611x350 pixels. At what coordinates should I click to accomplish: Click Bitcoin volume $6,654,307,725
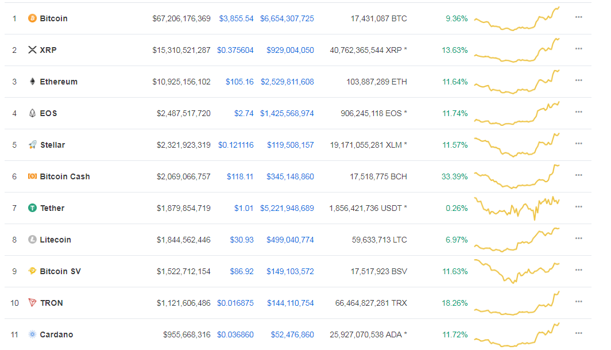coord(287,18)
